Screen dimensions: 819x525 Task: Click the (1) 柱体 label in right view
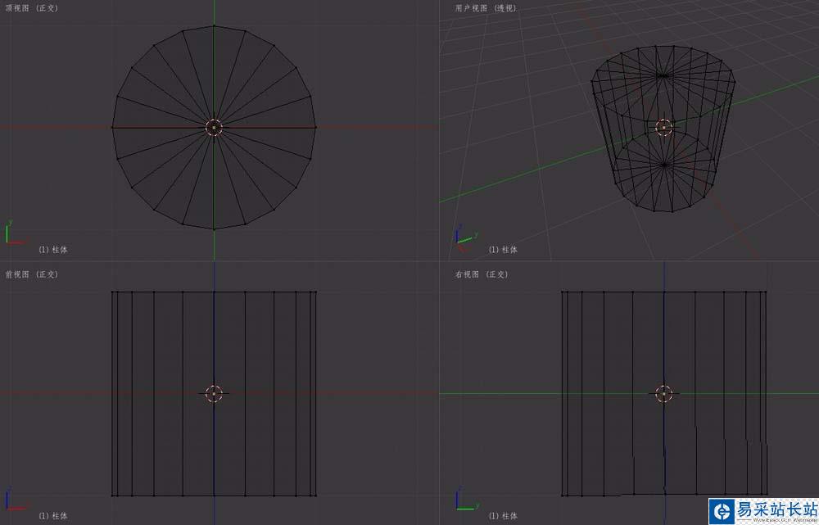(x=503, y=516)
